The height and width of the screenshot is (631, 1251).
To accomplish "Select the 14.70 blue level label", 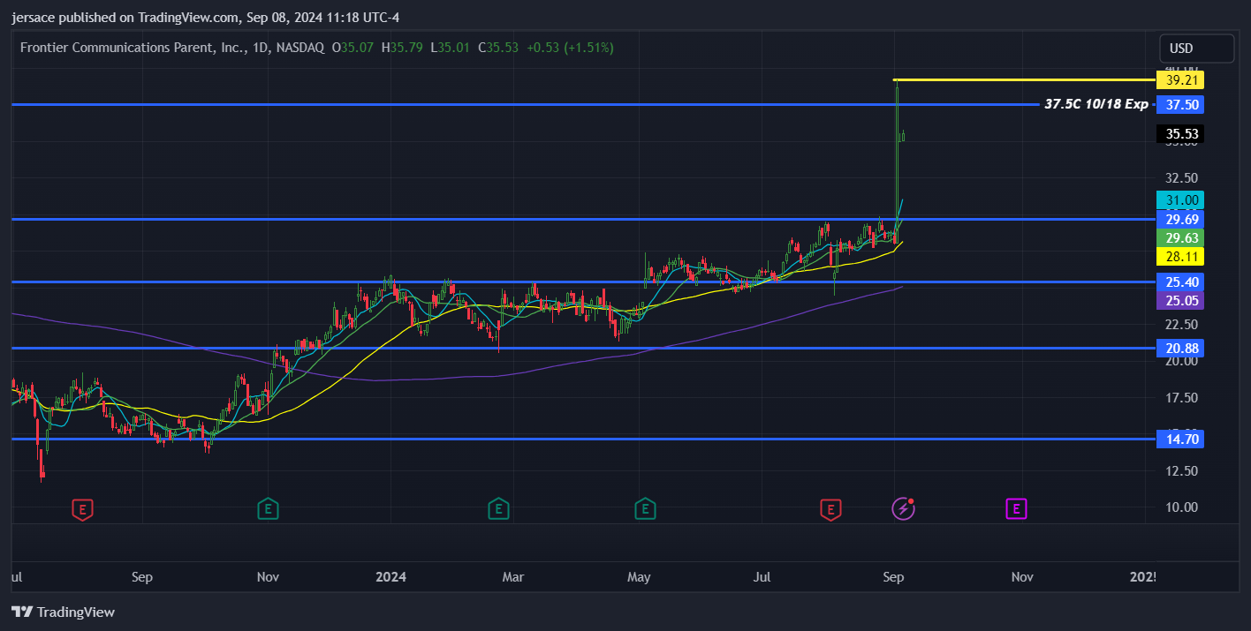I will pos(1180,439).
